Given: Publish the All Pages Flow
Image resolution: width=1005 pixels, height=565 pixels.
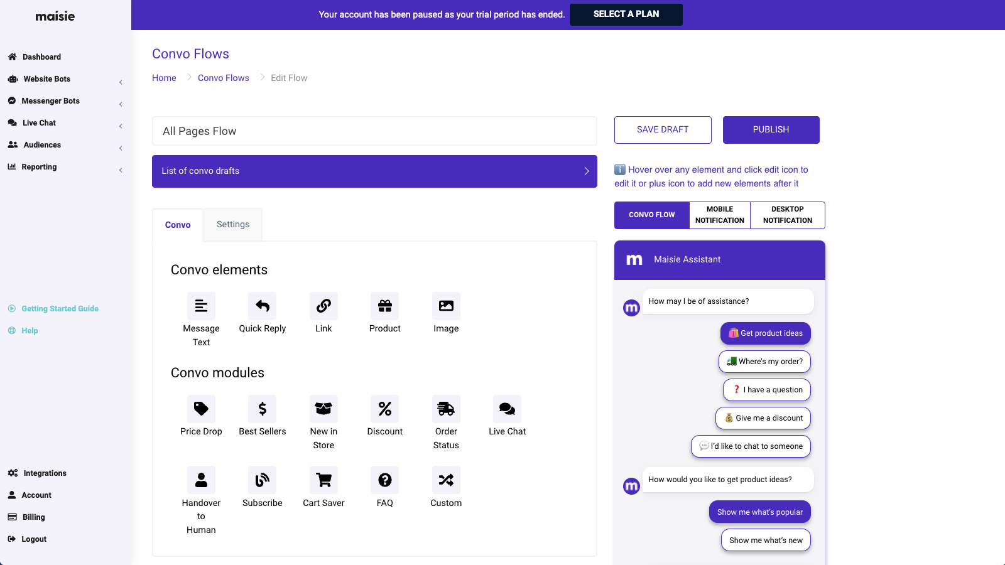Looking at the screenshot, I should pos(771,129).
